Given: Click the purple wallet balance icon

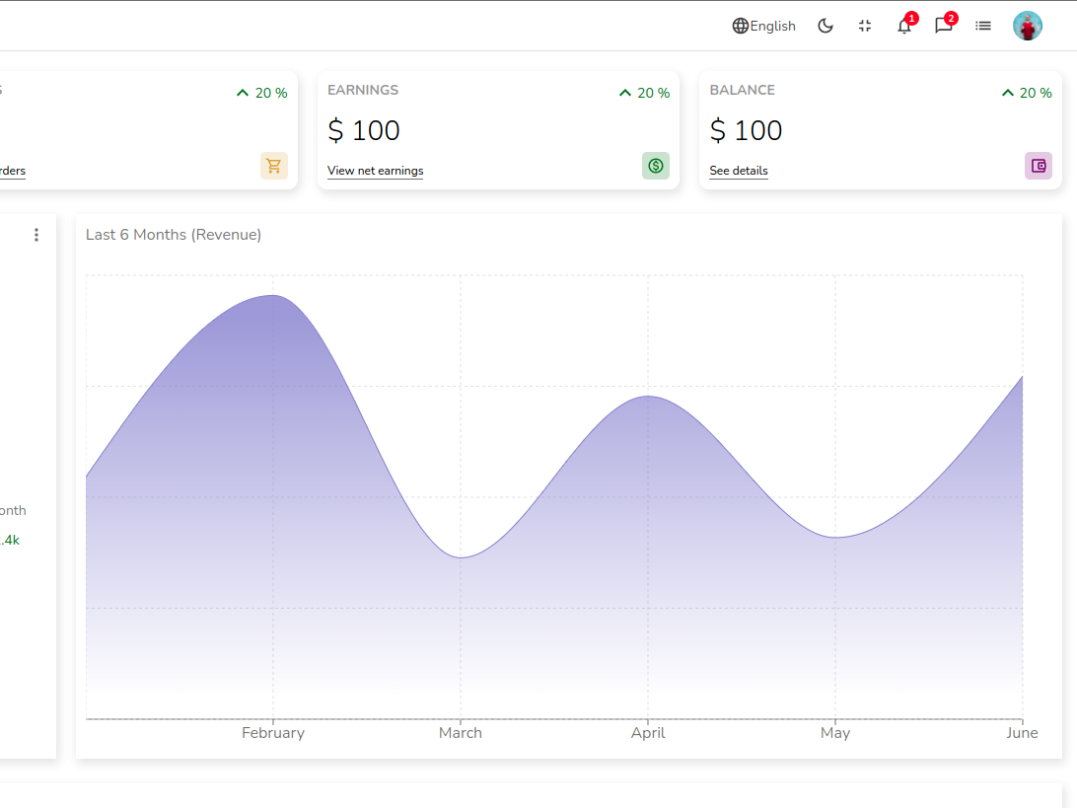Looking at the screenshot, I should (x=1039, y=166).
